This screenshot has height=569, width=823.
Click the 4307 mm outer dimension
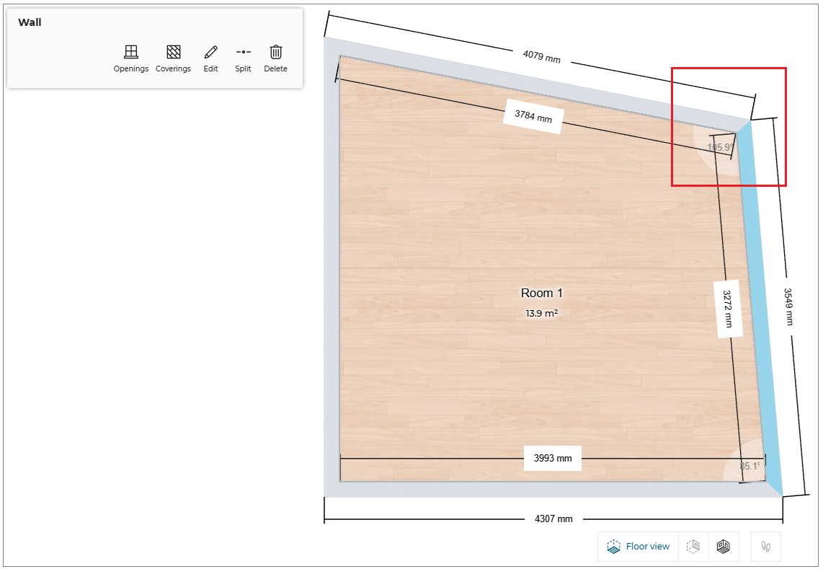click(553, 519)
